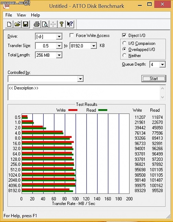
Task: Click the green Read legend swatch
Action: [103, 110]
